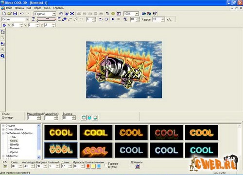
Task: Save the project with the floppy disk icon
Action: [x=15, y=14]
